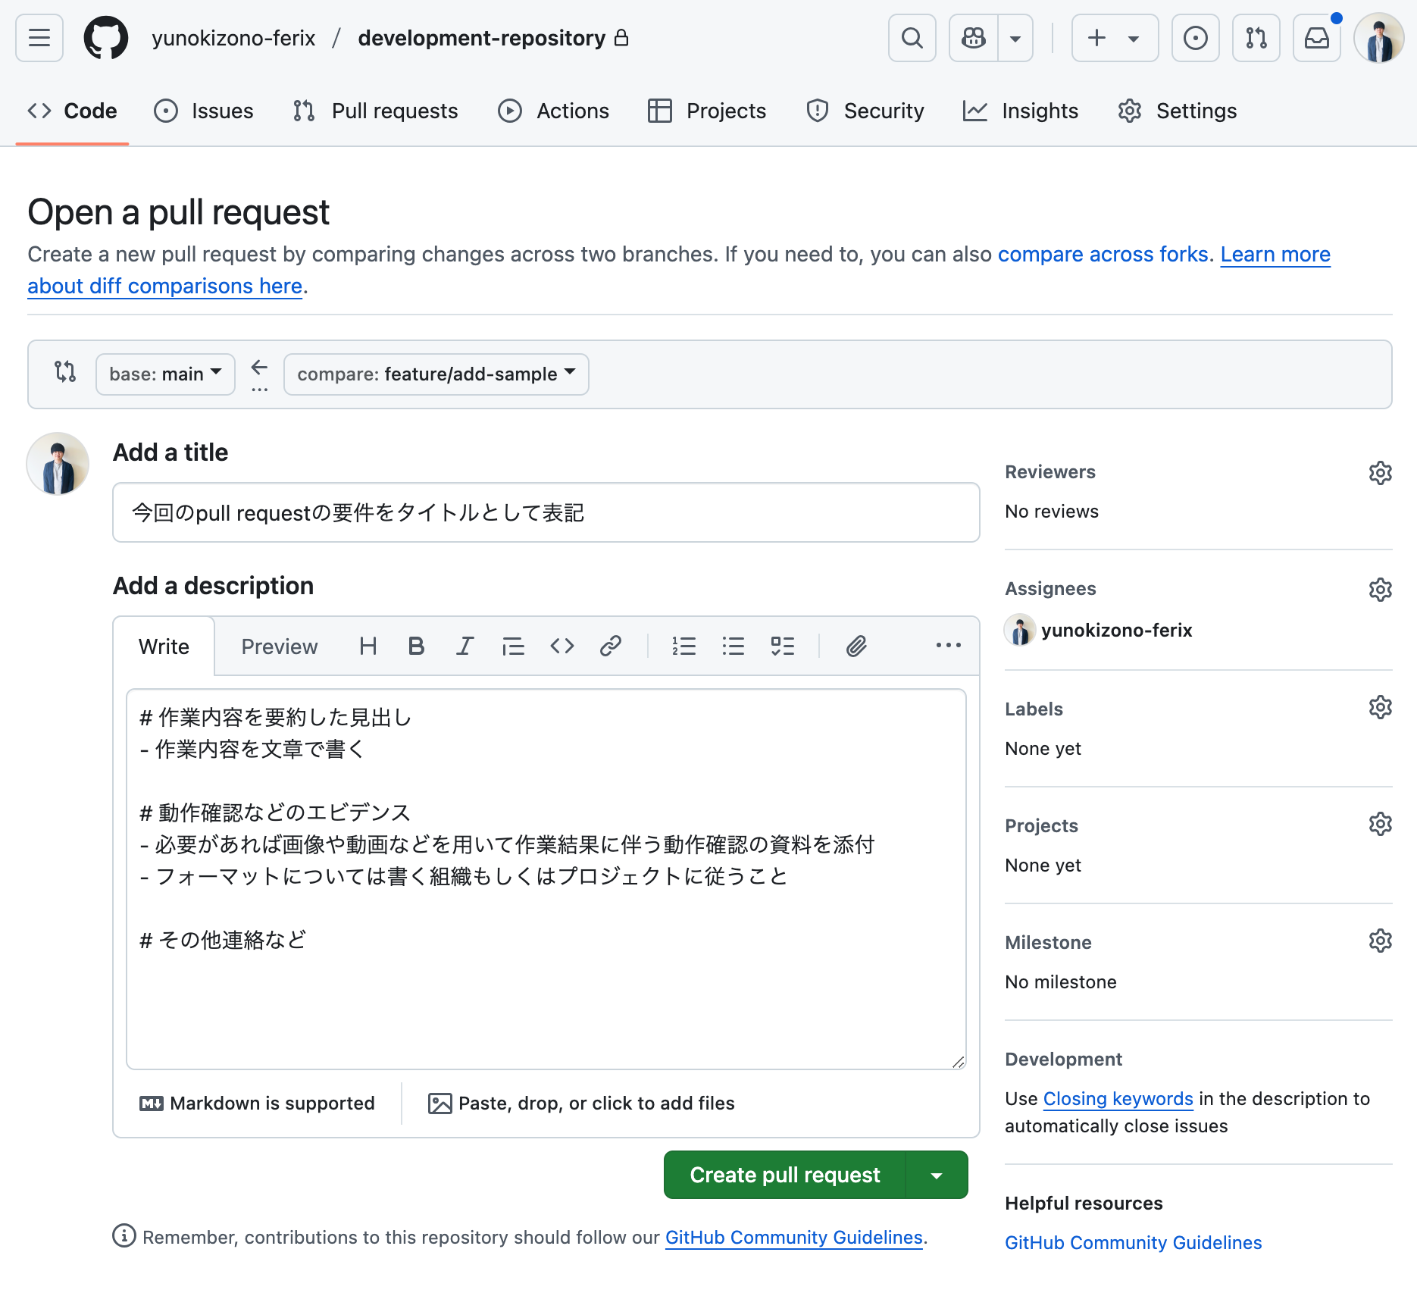The image size is (1417, 1293).
Task: Open the Pull requests repository tab
Action: tap(374, 111)
